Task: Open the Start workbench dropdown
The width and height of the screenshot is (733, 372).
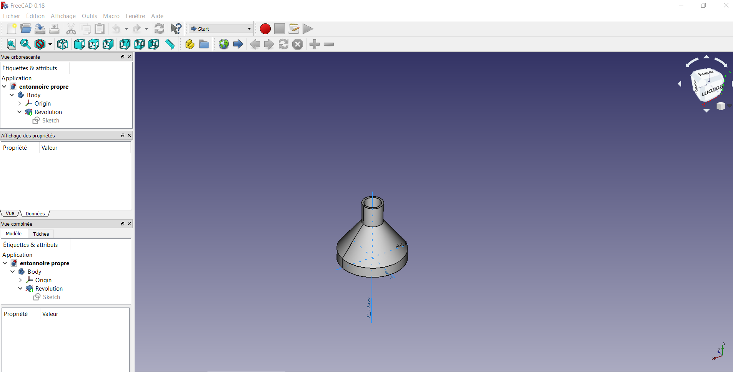Action: pyautogui.click(x=221, y=29)
